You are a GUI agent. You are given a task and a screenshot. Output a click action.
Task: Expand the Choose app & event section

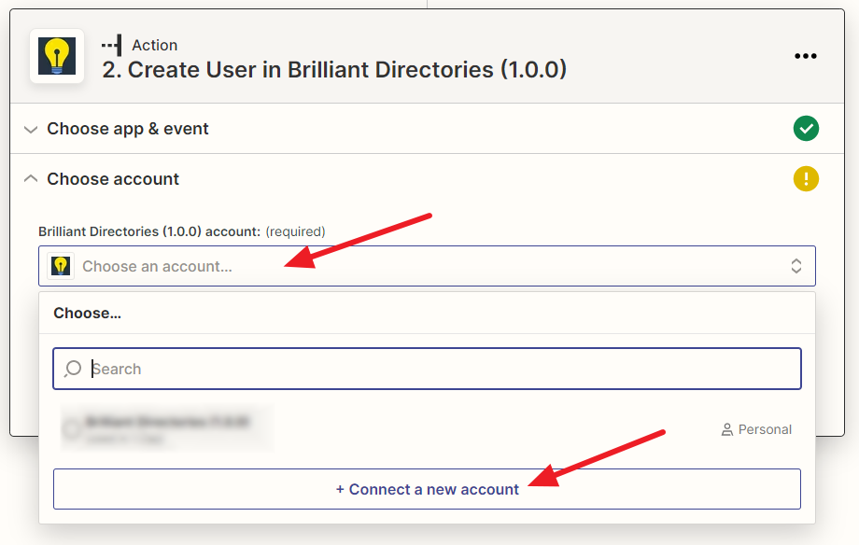pos(31,130)
